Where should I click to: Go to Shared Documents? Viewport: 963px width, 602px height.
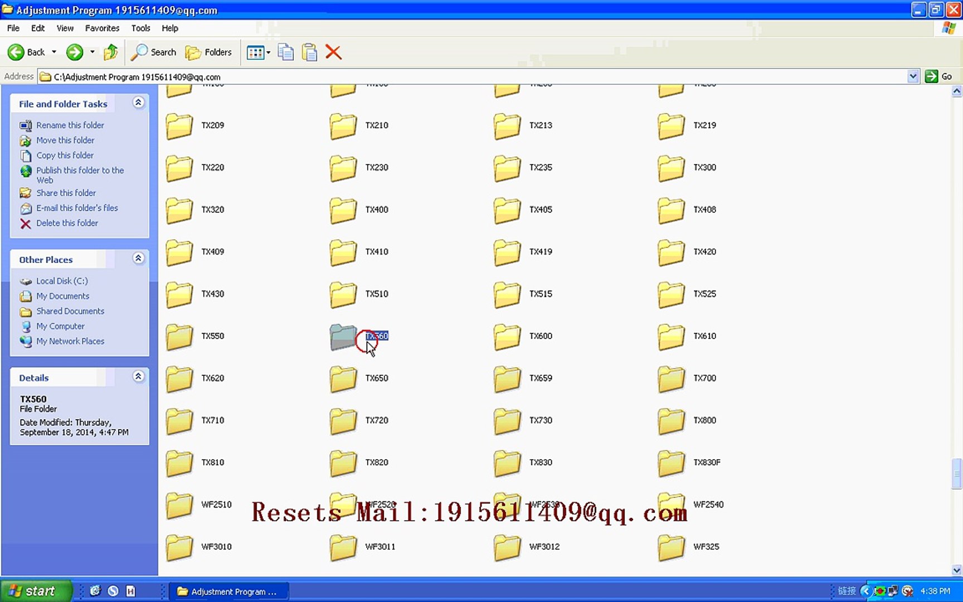pyautogui.click(x=70, y=311)
